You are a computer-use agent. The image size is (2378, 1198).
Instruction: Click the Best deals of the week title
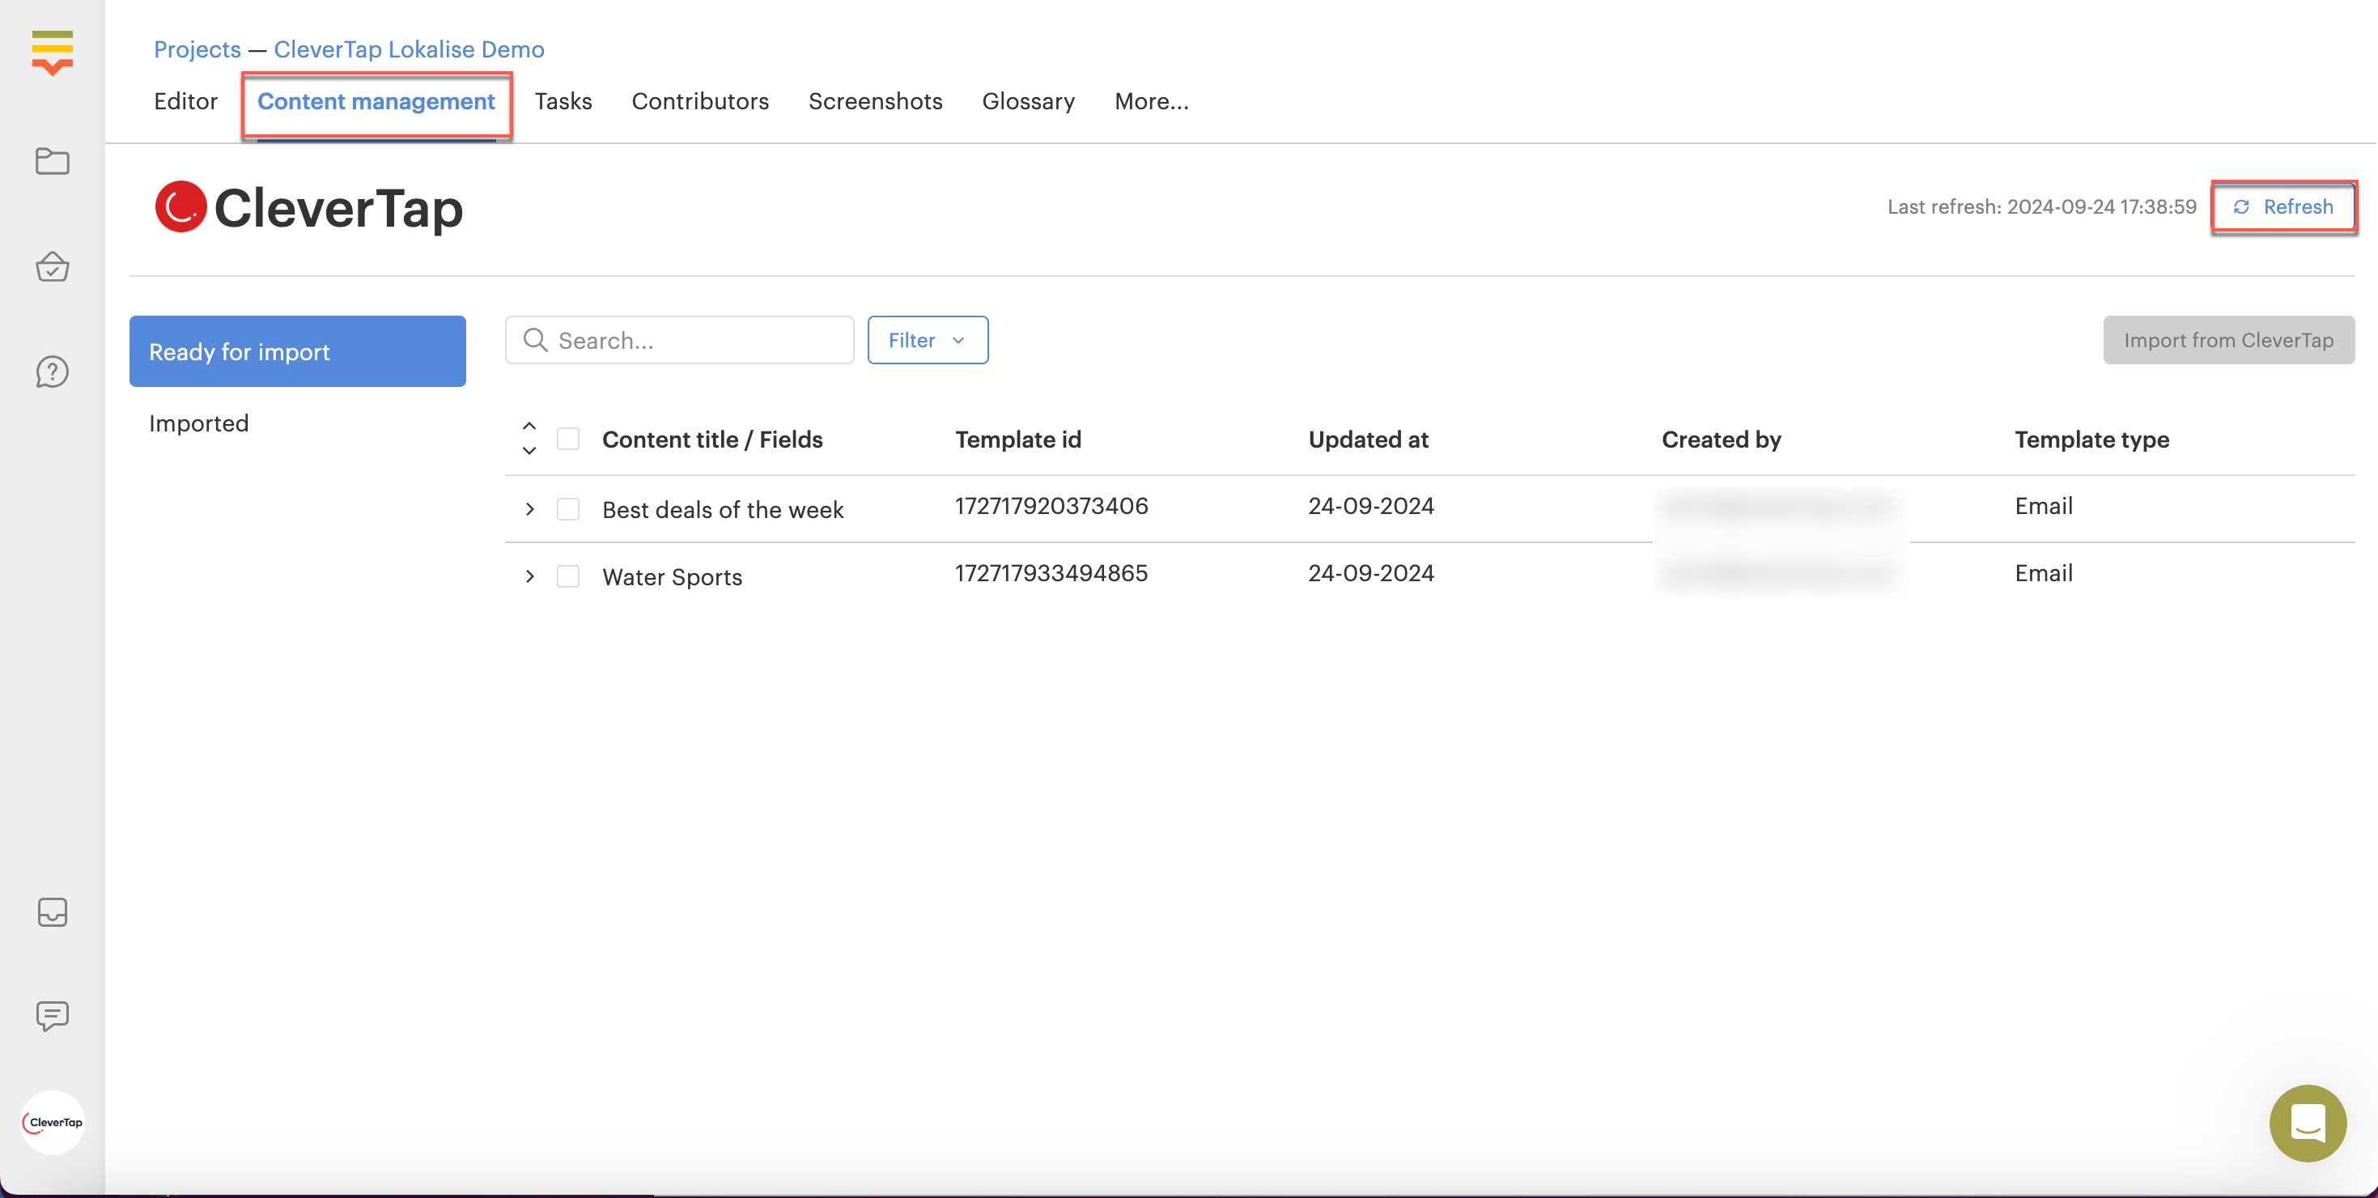[723, 509]
